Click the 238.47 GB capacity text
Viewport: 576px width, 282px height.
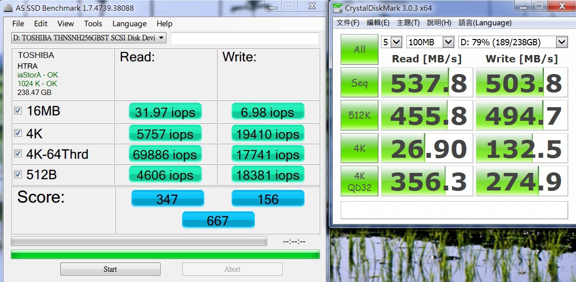pyautogui.click(x=35, y=93)
